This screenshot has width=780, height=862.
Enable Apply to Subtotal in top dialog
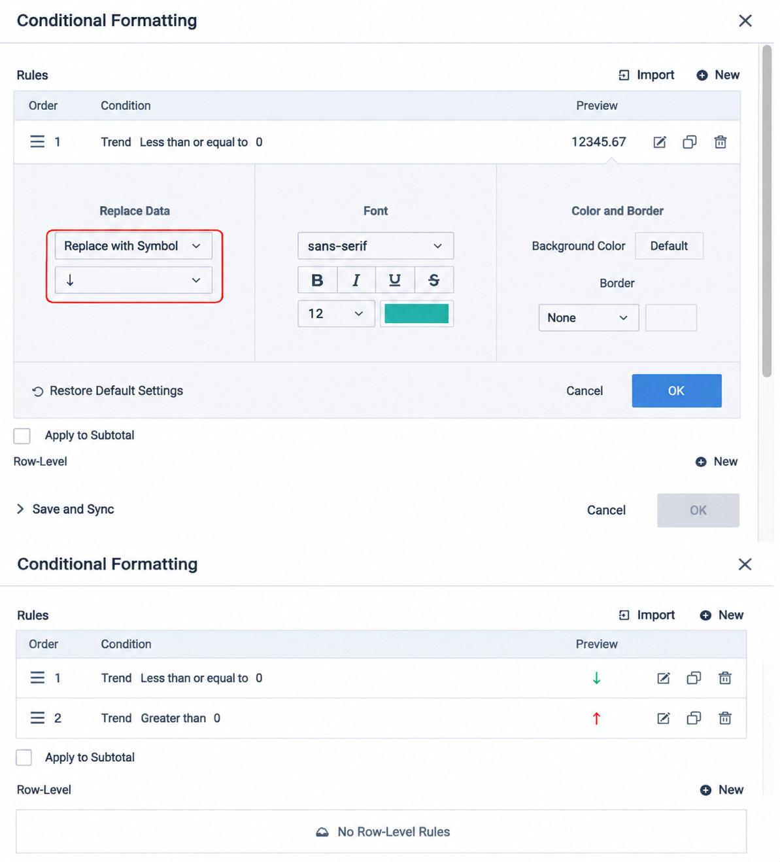click(22, 436)
